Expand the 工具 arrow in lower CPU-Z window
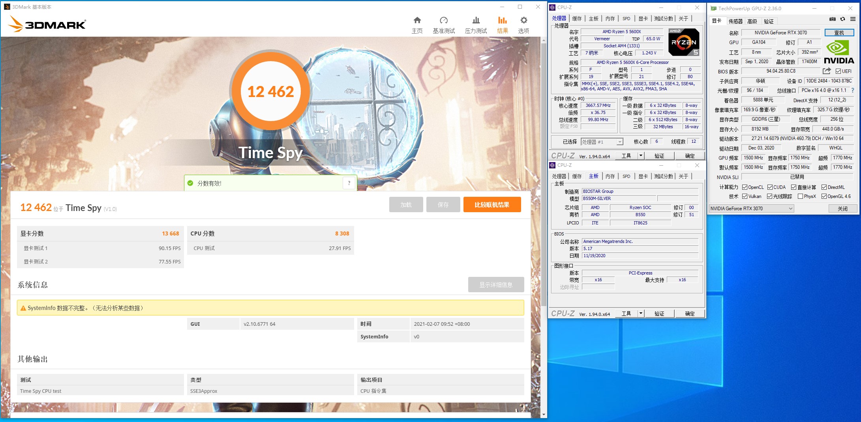This screenshot has width=861, height=422. pos(641,314)
